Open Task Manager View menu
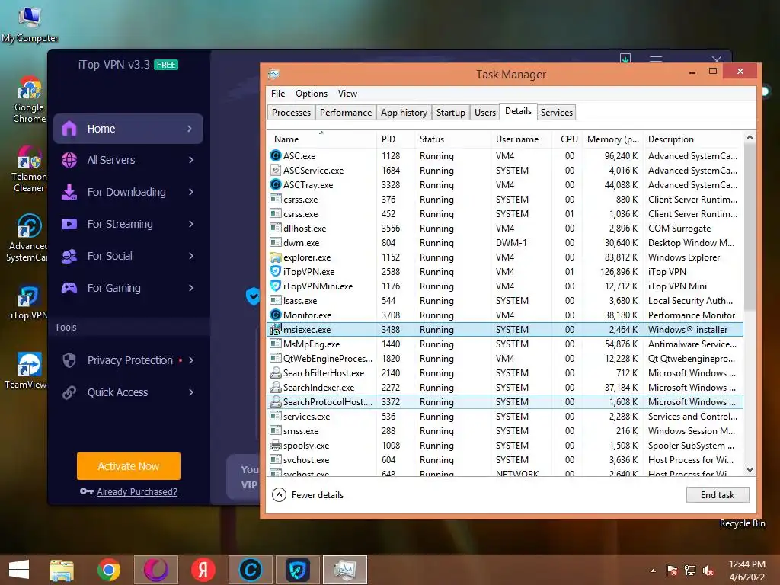 click(347, 94)
